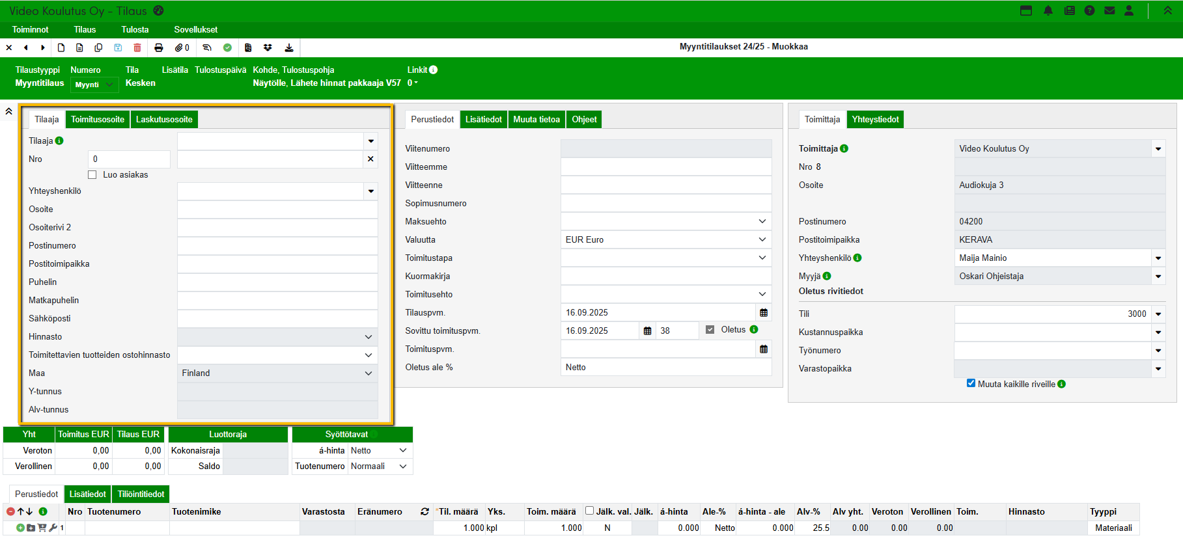Click the help question mark icon
This screenshot has width=1183, height=540.
pyautogui.click(x=1089, y=11)
